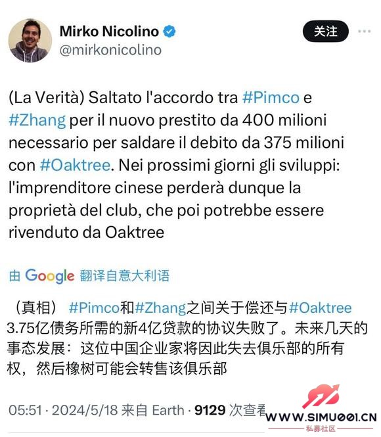Open the three-dot more options menu
381x437 pixels.
[365, 32]
